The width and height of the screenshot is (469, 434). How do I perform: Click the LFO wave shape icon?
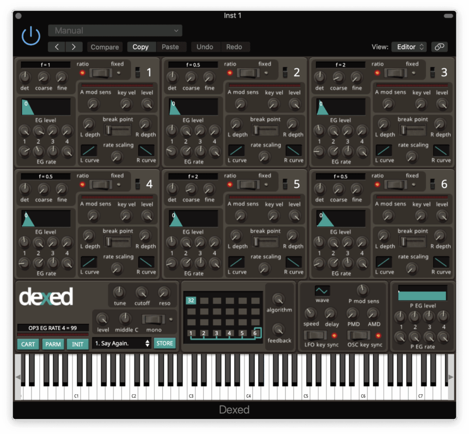click(322, 291)
